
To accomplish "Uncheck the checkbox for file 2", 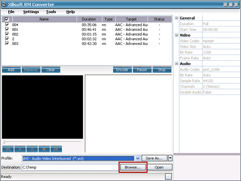I will click(x=7, y=39).
